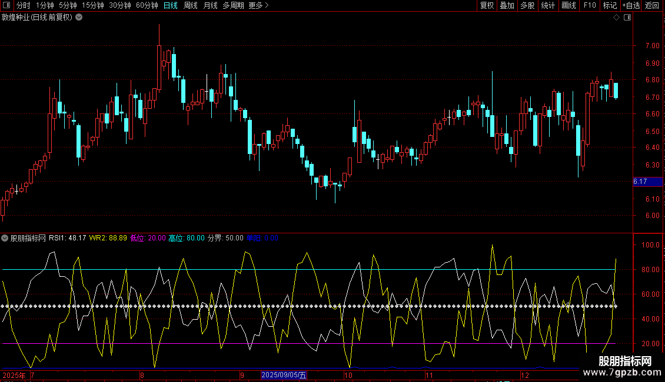Toggle the left sidebar panel icon
Image resolution: width=665 pixels, height=382 pixels.
tap(6, 6)
